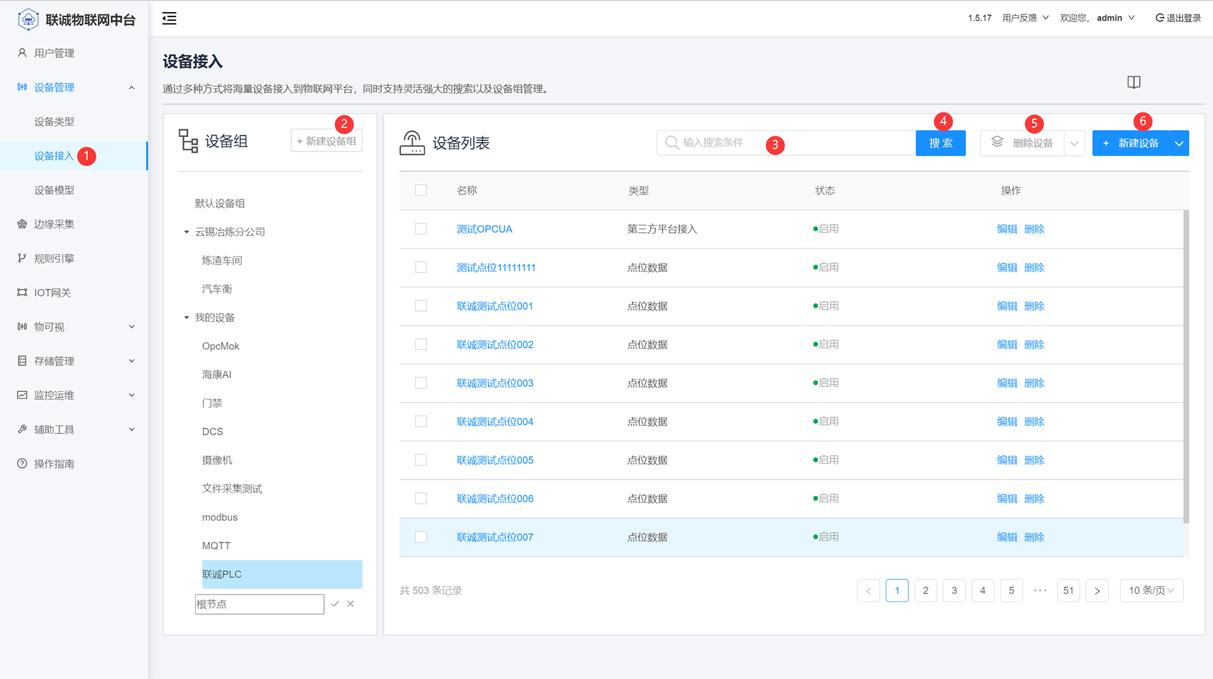Collapse the sidebar with the menu fold icon
The image size is (1213, 679).
[169, 18]
